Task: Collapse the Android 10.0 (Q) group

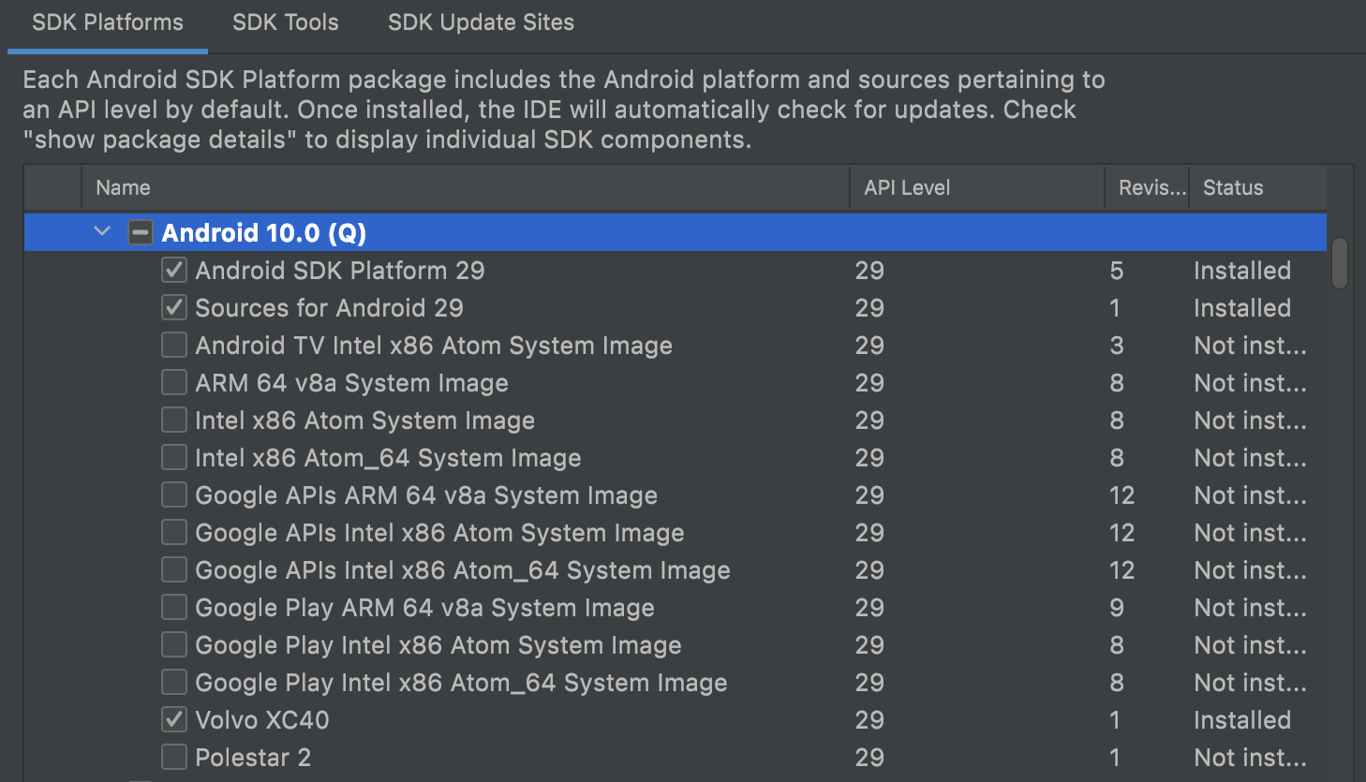Action: coord(102,231)
